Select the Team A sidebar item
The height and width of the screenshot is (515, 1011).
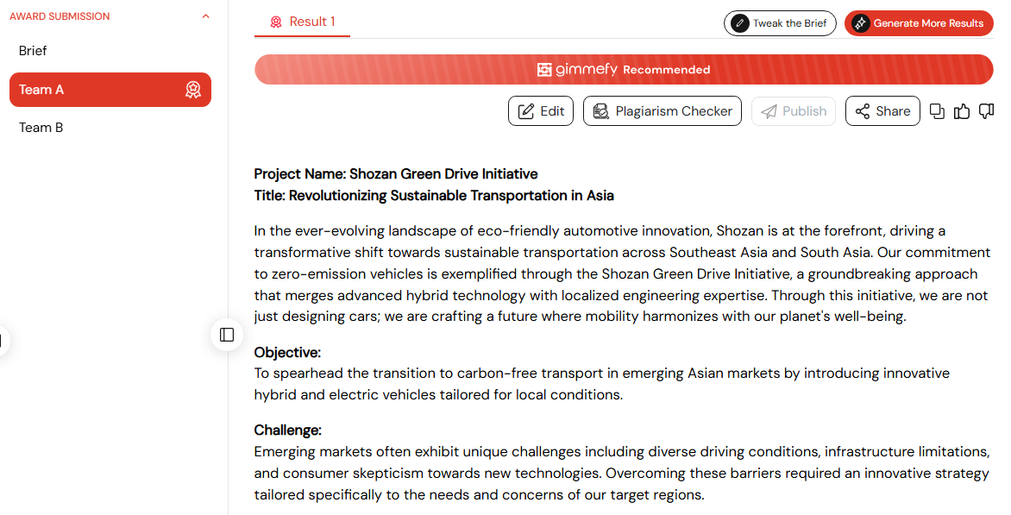pyautogui.click(x=110, y=90)
